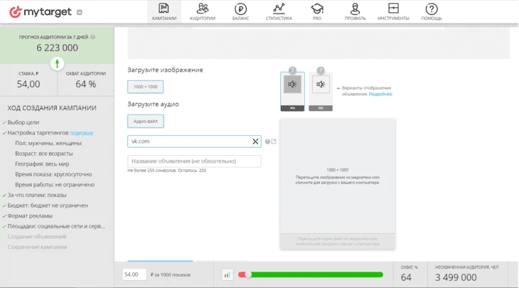Click the Аудио-файл upload button
This screenshot has height=288, width=519.
tap(146, 121)
